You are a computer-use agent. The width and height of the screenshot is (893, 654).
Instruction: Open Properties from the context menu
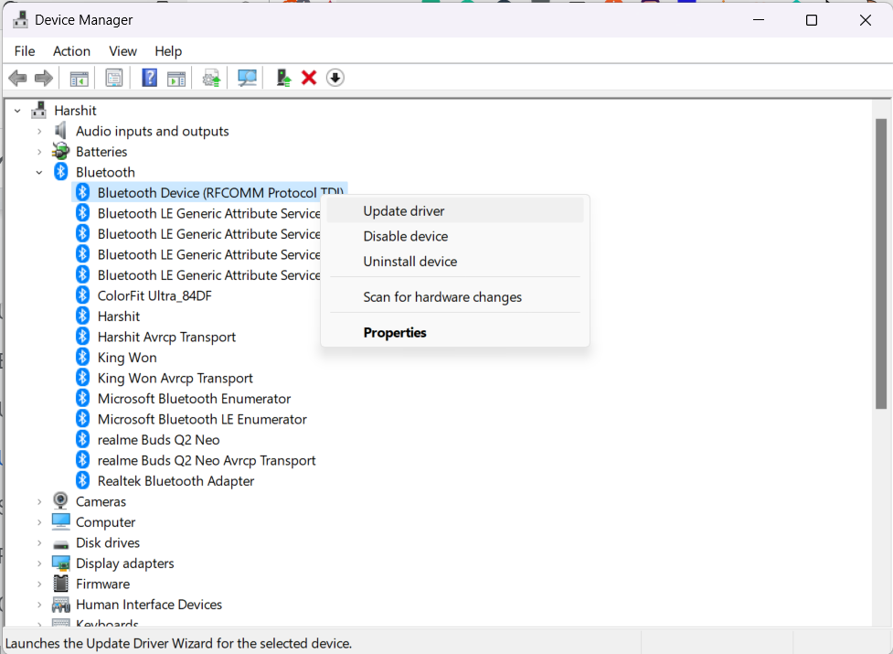[395, 333]
